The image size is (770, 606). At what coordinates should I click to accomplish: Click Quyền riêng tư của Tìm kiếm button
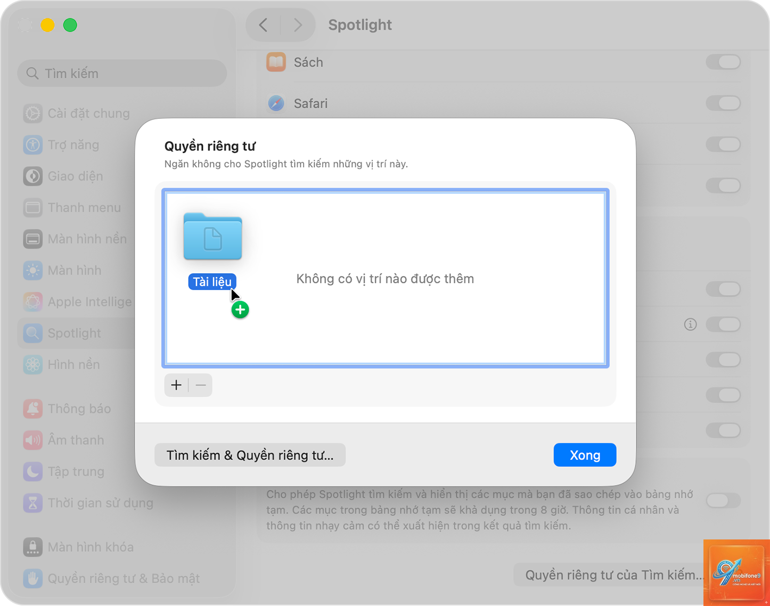(613, 575)
